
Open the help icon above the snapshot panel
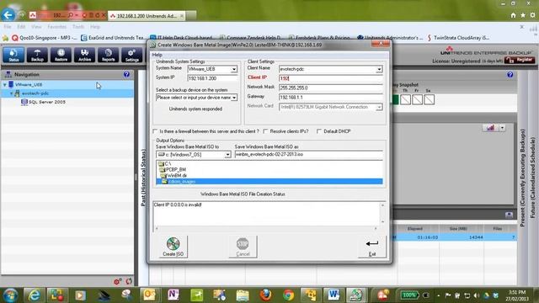(510, 74)
